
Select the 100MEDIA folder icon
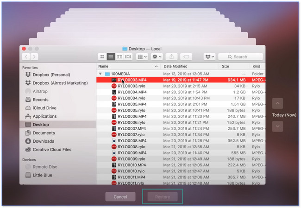(x=107, y=74)
